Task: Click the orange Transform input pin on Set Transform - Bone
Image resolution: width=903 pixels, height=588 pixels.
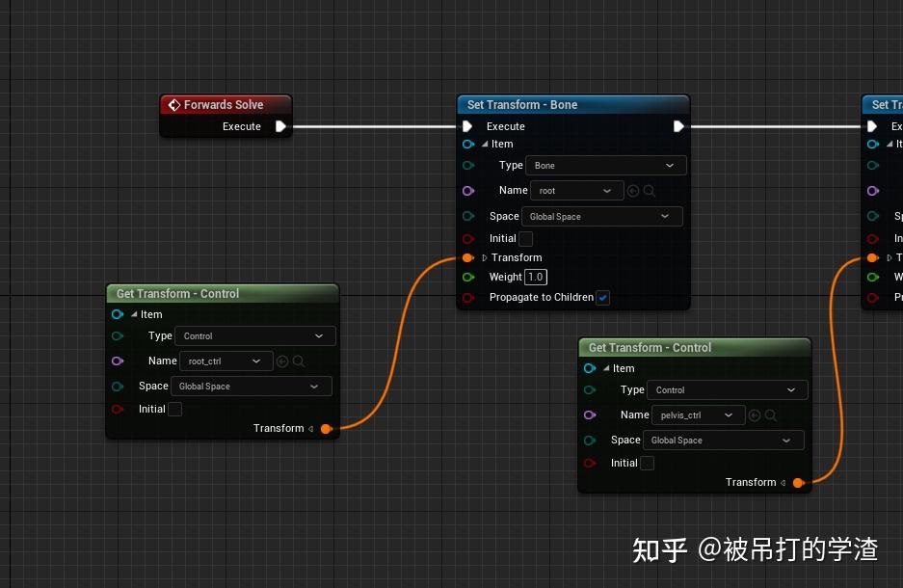Action: [x=468, y=257]
